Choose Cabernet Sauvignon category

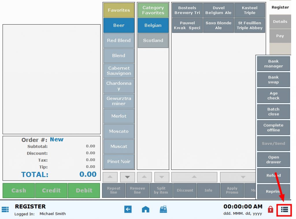pos(119,71)
